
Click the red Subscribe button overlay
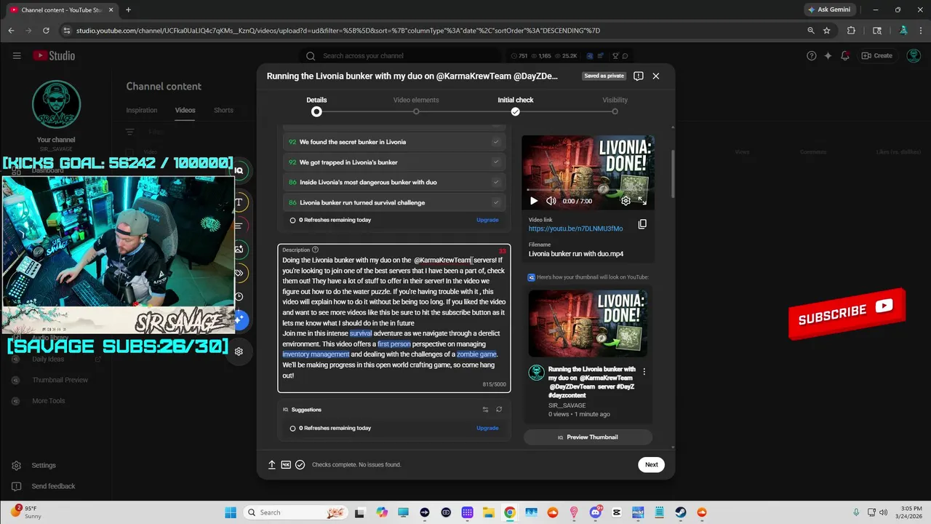pyautogui.click(x=847, y=314)
